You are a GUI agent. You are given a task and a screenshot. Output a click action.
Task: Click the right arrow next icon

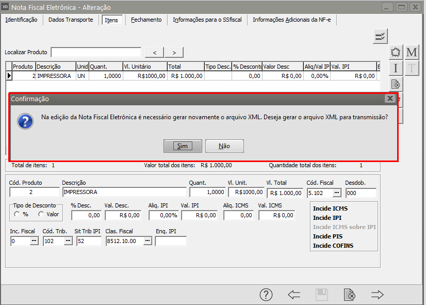378,295
